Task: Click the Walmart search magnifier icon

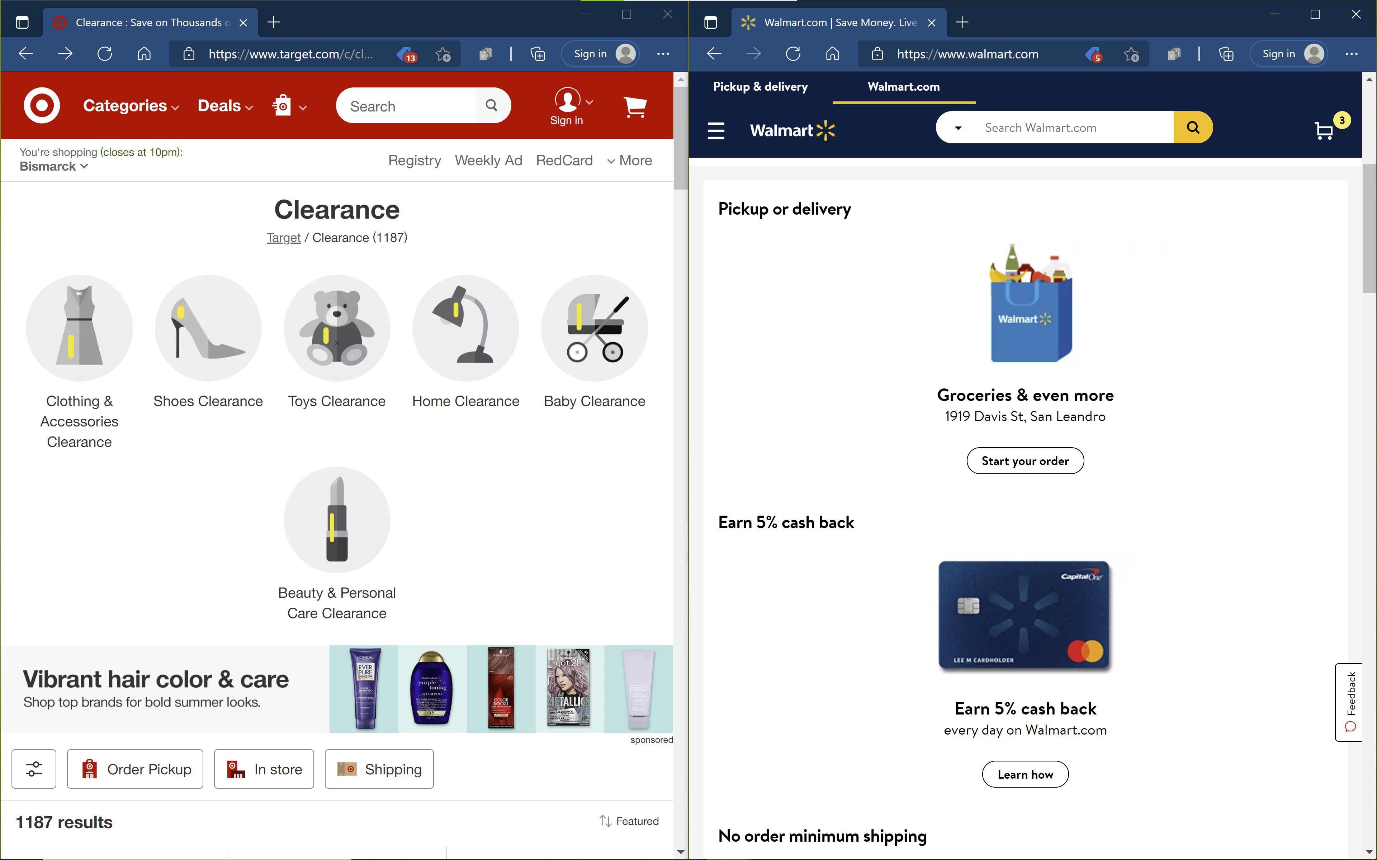Action: (1194, 127)
